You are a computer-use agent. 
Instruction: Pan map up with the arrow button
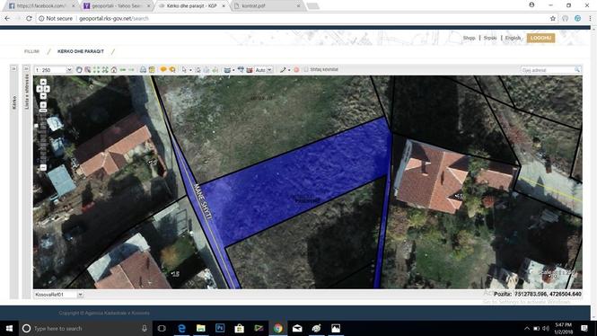pyautogui.click(x=43, y=82)
